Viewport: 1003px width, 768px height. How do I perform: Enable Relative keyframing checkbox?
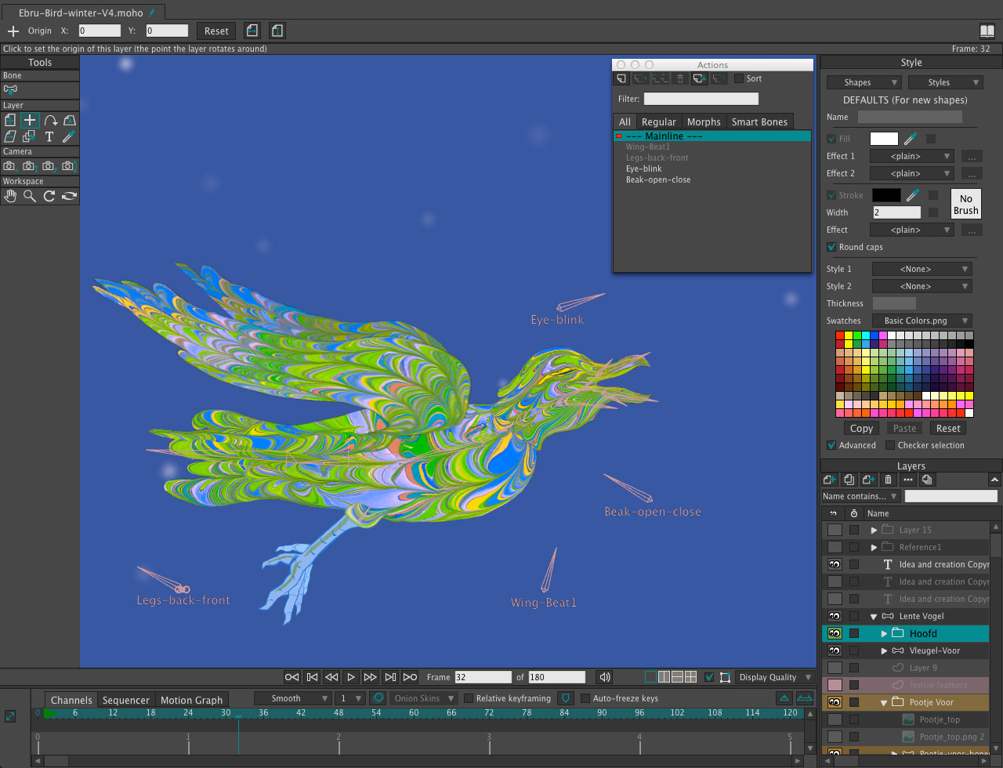tap(469, 698)
